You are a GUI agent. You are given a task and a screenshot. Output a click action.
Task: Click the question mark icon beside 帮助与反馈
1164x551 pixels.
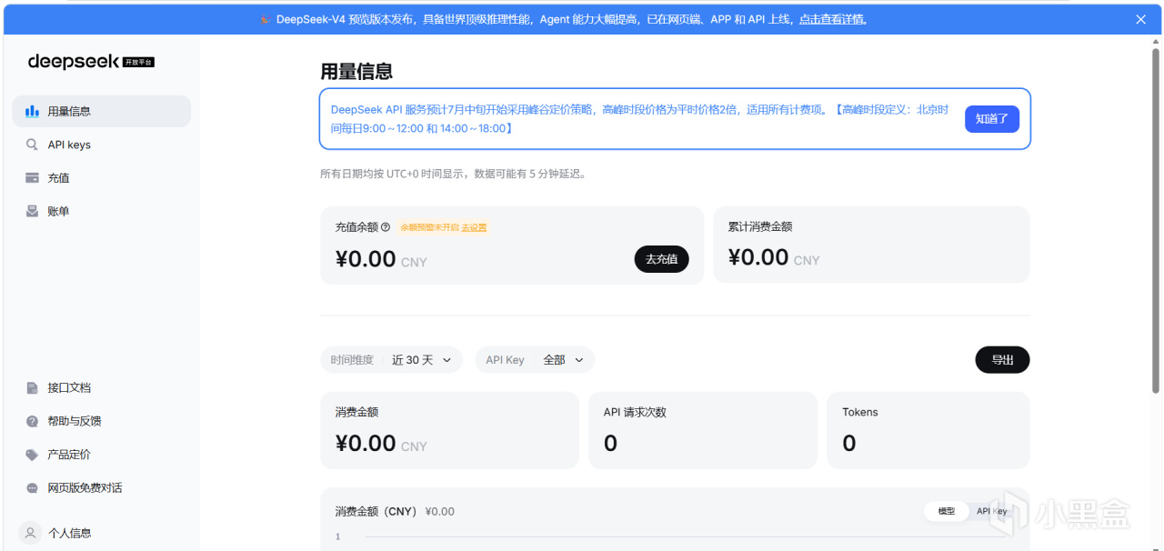coord(32,421)
